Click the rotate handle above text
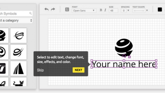This screenshot has height=93, width=165. click(124, 56)
